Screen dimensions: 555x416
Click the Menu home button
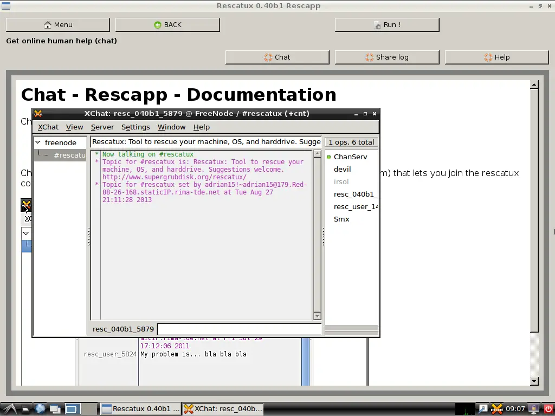57,25
